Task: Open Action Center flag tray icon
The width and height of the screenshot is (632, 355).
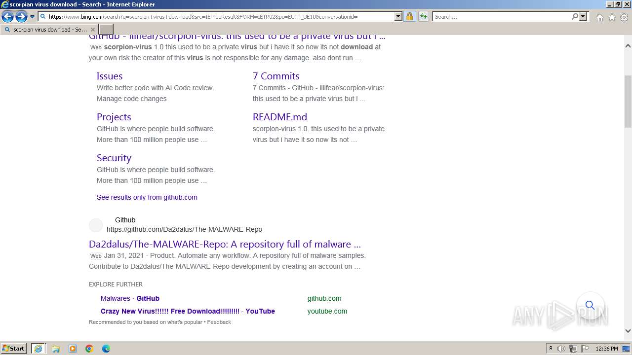Action: point(585,349)
